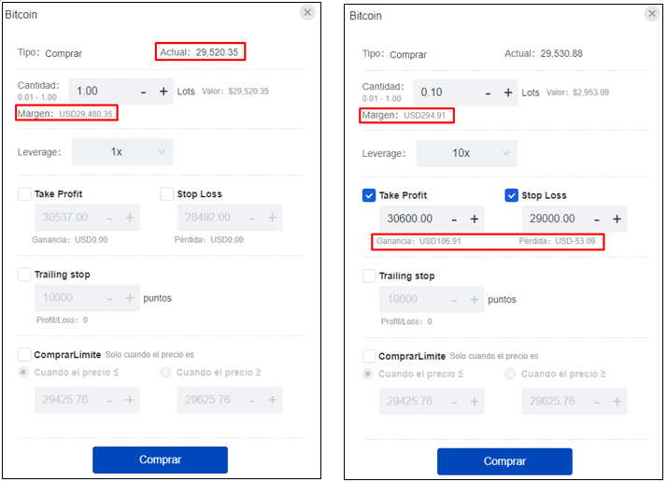Screen dimensions: 667x482
Task: Increase the 1.00 lots quantity with plus
Action: (x=163, y=92)
